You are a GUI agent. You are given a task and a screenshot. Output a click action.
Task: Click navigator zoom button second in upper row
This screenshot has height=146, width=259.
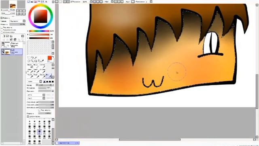click(x=21, y=11)
